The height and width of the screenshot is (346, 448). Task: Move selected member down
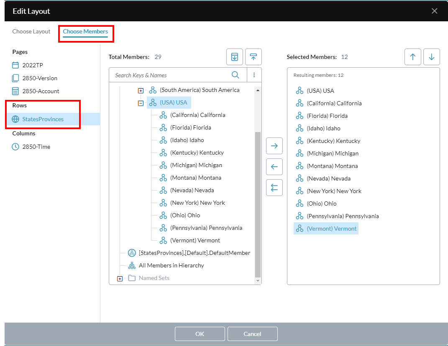point(431,57)
